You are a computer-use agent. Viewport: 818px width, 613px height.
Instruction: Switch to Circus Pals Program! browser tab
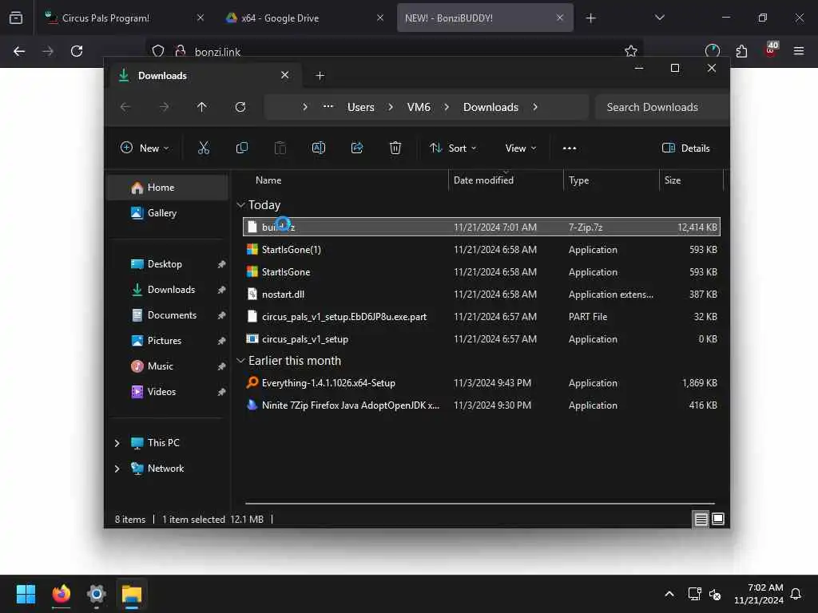point(123,18)
